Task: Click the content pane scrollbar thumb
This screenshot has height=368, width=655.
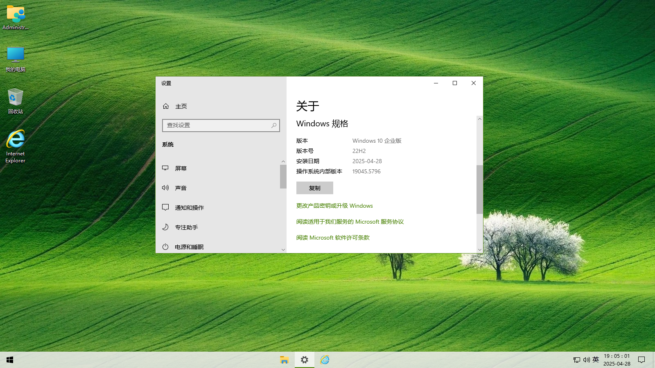Action: tap(480, 189)
